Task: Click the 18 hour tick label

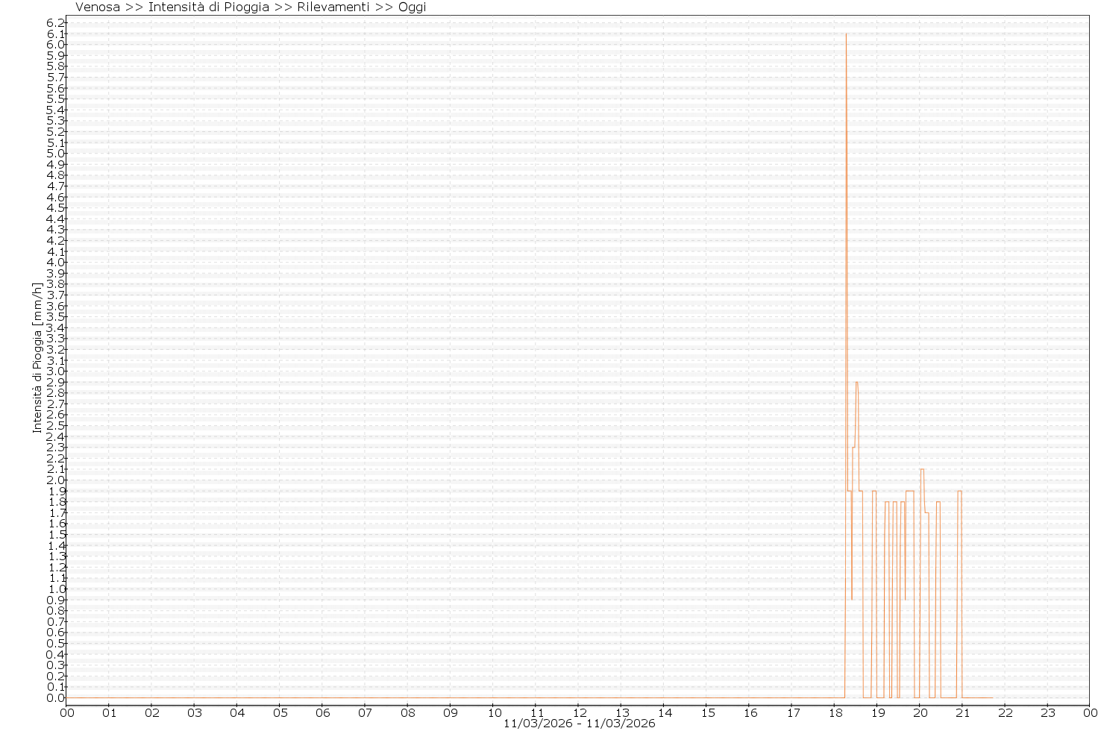Action: pyautogui.click(x=835, y=712)
